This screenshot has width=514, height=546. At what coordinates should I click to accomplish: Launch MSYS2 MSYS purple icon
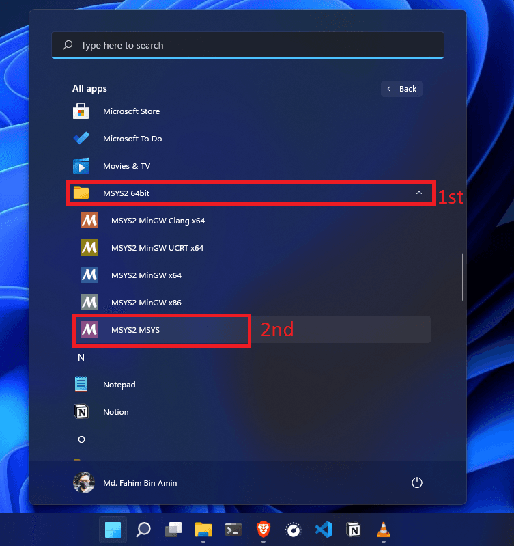pyautogui.click(x=89, y=329)
